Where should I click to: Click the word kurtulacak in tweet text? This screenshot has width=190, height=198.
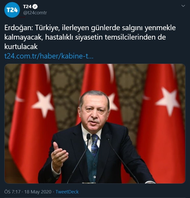click(21, 46)
